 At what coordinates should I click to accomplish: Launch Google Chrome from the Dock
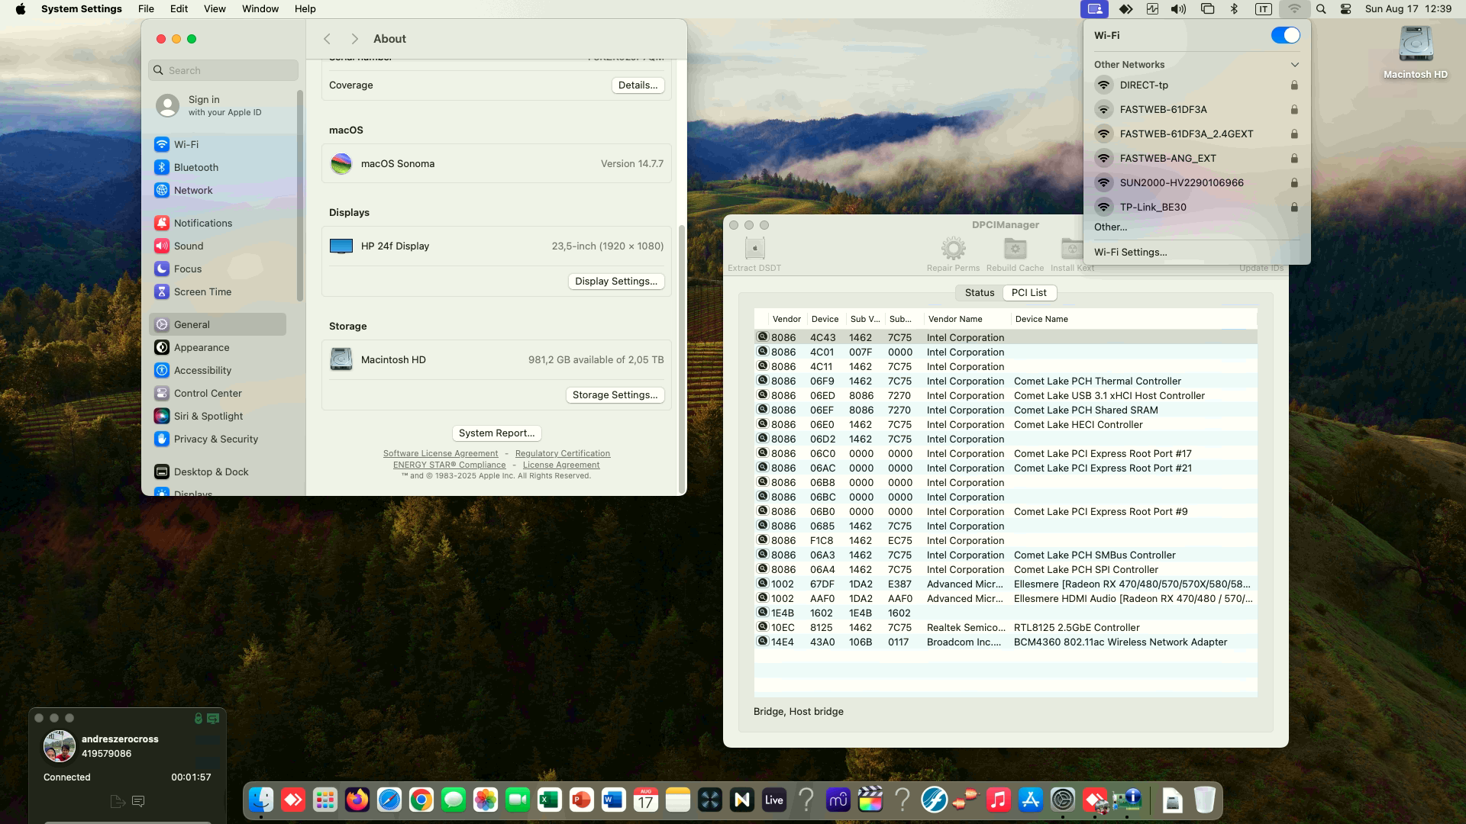[421, 800]
